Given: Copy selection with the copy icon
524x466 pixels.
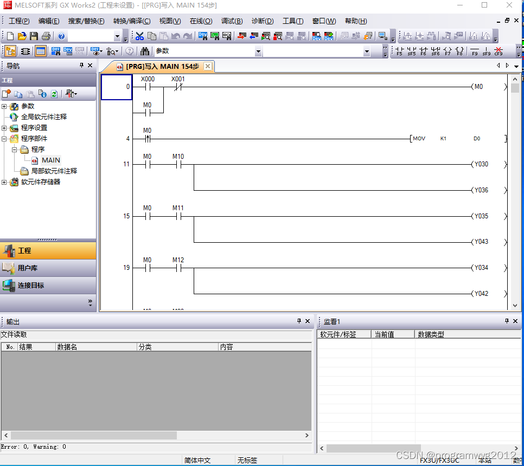Looking at the screenshot, I should click(x=152, y=36).
